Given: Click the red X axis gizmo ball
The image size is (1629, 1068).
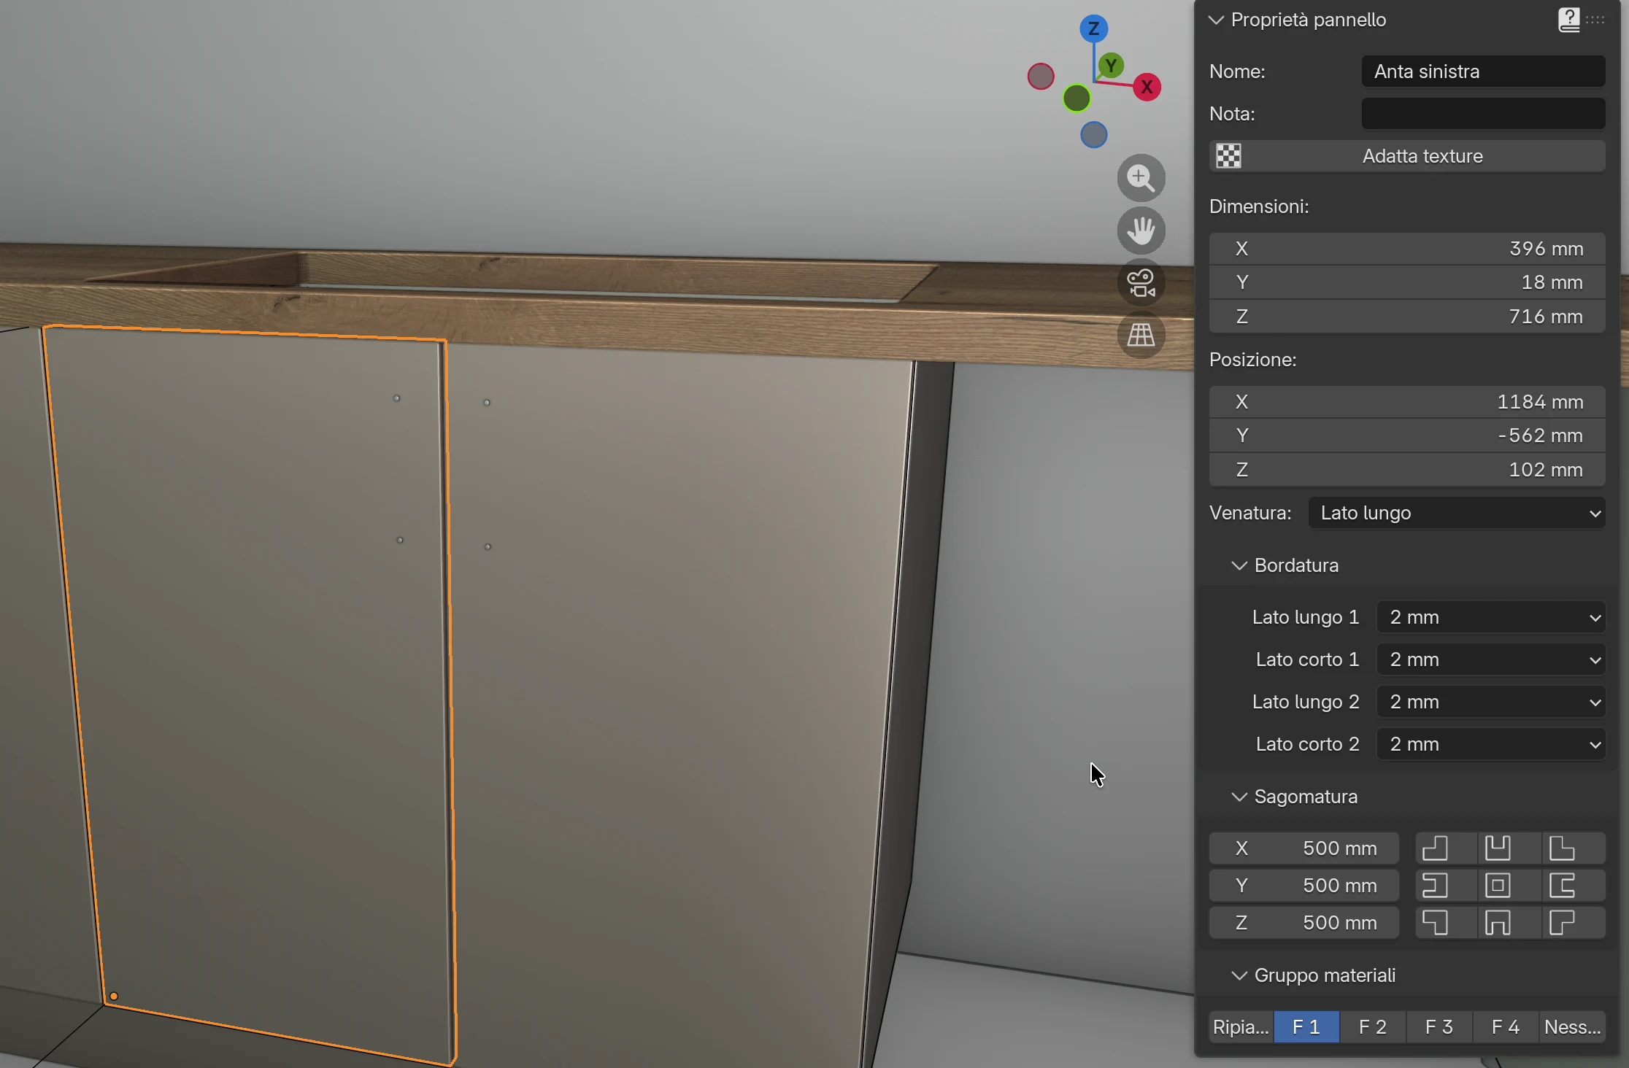Looking at the screenshot, I should (1147, 88).
